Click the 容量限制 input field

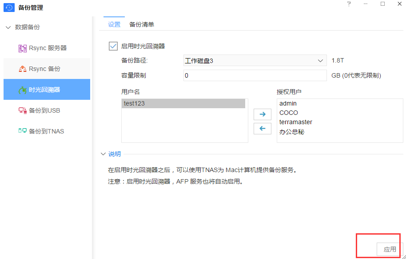[x=255, y=76]
